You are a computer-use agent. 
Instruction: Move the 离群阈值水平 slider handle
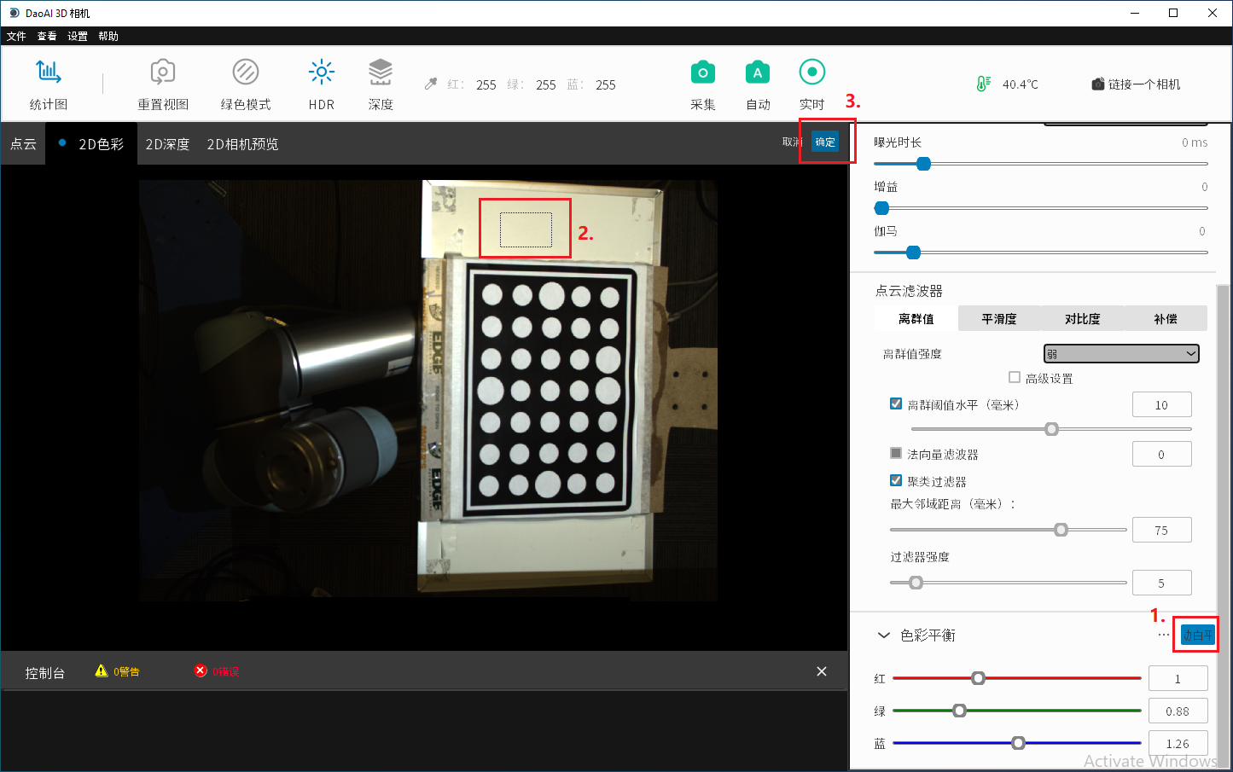coord(1052,429)
